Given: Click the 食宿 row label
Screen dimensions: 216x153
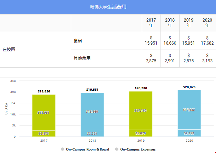Looking at the screenshot, I should 78,41.
